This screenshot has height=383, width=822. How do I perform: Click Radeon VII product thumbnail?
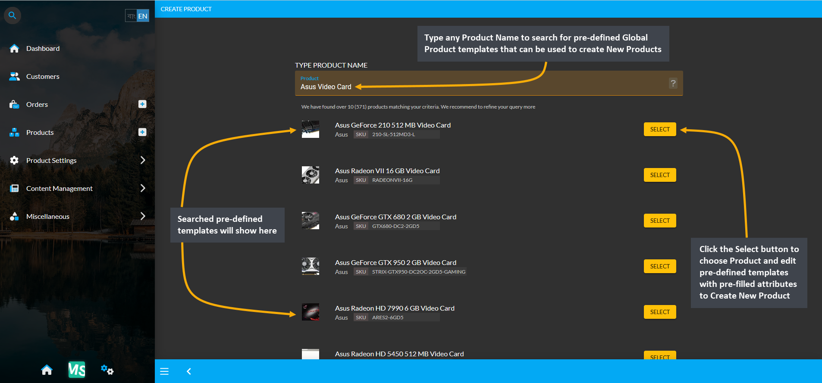pyautogui.click(x=311, y=175)
